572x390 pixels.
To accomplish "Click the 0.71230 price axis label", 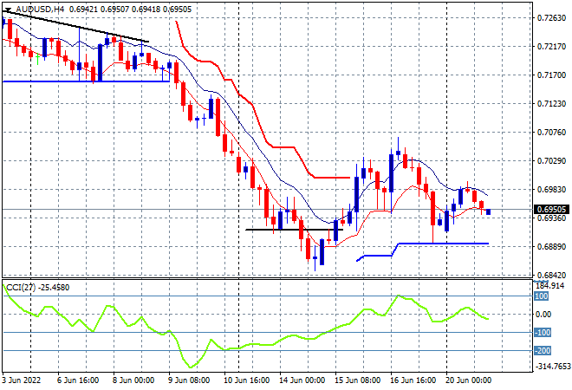I will tap(551, 104).
